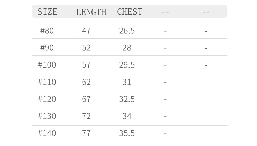Viewport: 257px width, 146px height.
Task: Select the #90 size cell
Action: [x=47, y=48]
